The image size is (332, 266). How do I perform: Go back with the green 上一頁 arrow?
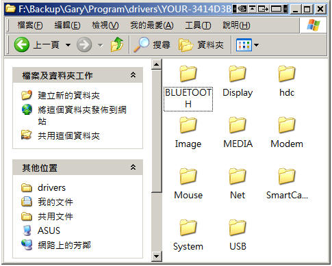[21, 44]
